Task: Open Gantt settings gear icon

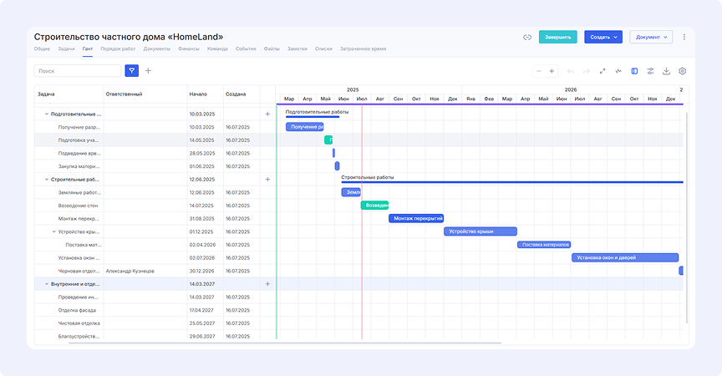Action: pos(683,71)
